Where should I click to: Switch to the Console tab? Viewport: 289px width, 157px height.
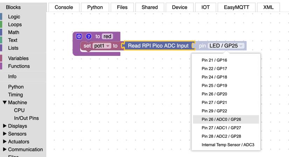64,7
